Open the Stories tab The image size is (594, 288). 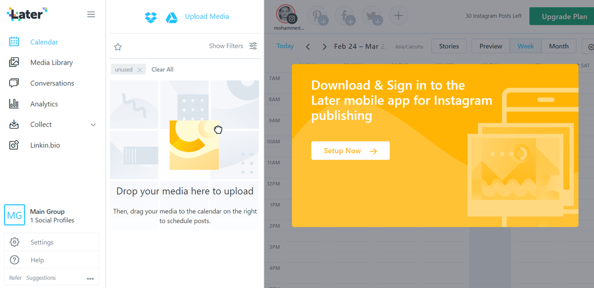(449, 46)
